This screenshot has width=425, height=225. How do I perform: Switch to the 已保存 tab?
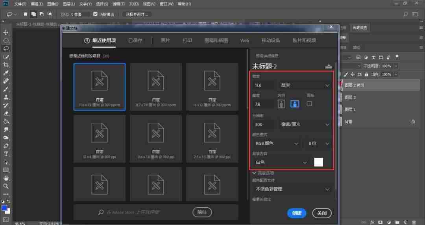pos(135,41)
